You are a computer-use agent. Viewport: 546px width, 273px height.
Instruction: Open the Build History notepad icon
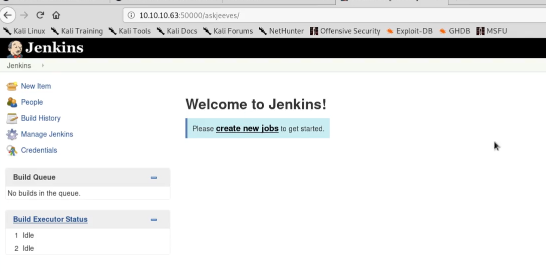click(x=12, y=118)
